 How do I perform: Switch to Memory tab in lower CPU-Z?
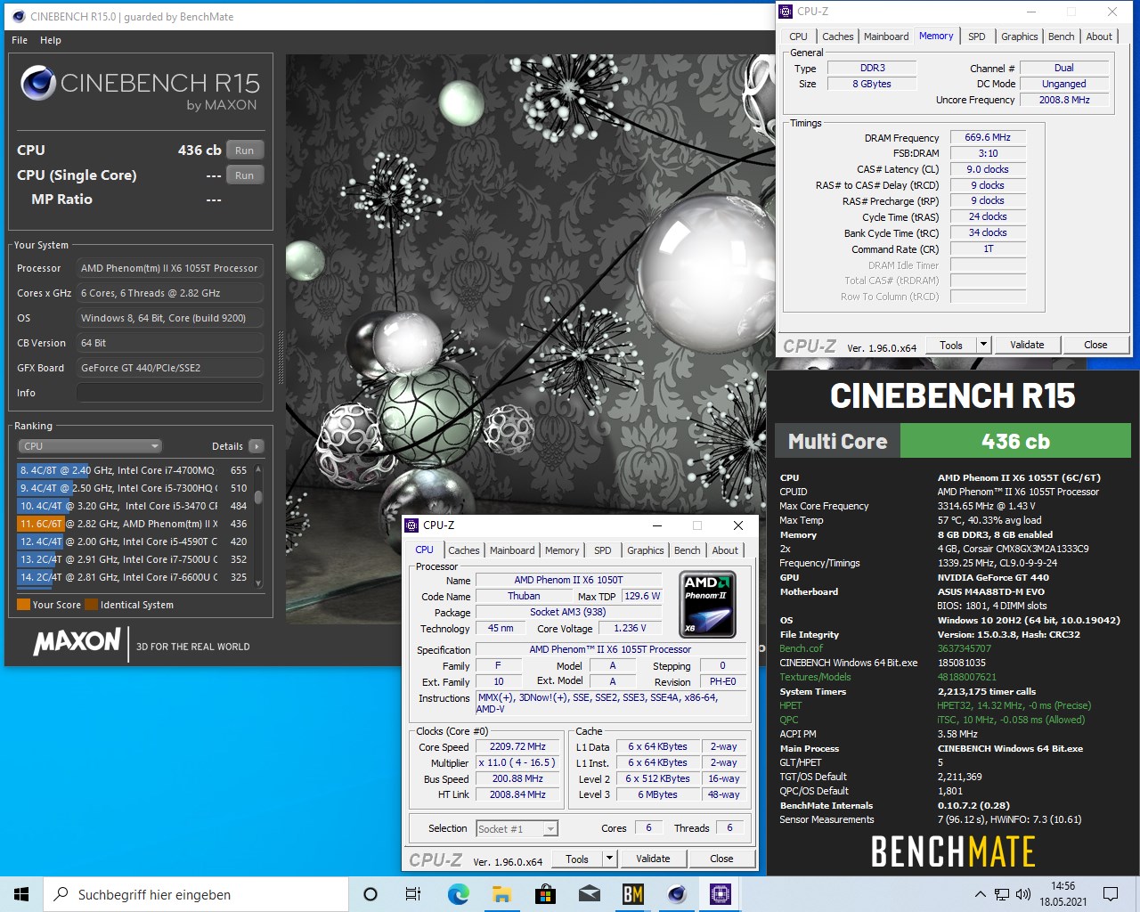click(562, 550)
